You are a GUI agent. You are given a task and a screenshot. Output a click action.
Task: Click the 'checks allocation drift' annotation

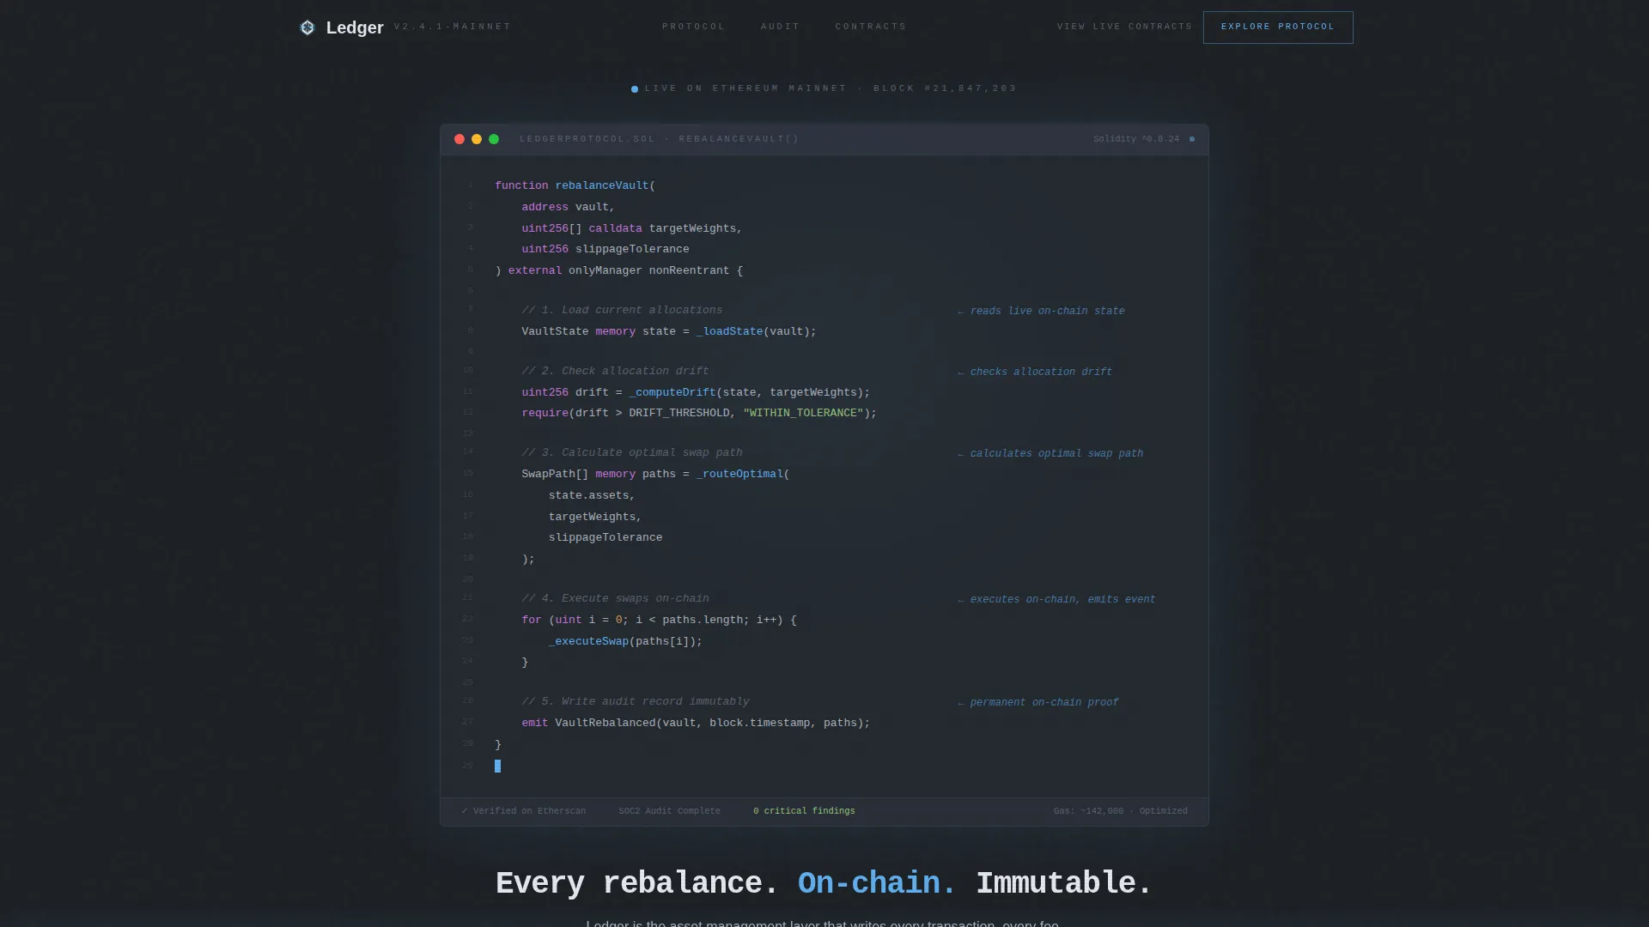click(1035, 372)
